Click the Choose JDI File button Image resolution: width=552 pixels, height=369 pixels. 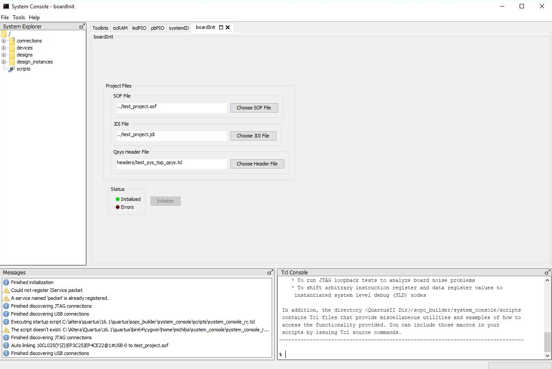pyautogui.click(x=253, y=135)
